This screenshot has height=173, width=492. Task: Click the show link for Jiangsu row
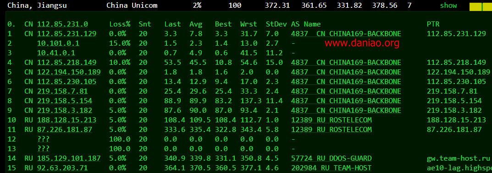point(448,5)
